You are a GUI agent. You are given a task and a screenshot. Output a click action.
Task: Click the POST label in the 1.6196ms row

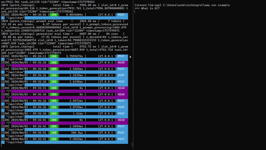[x=121, y=82]
